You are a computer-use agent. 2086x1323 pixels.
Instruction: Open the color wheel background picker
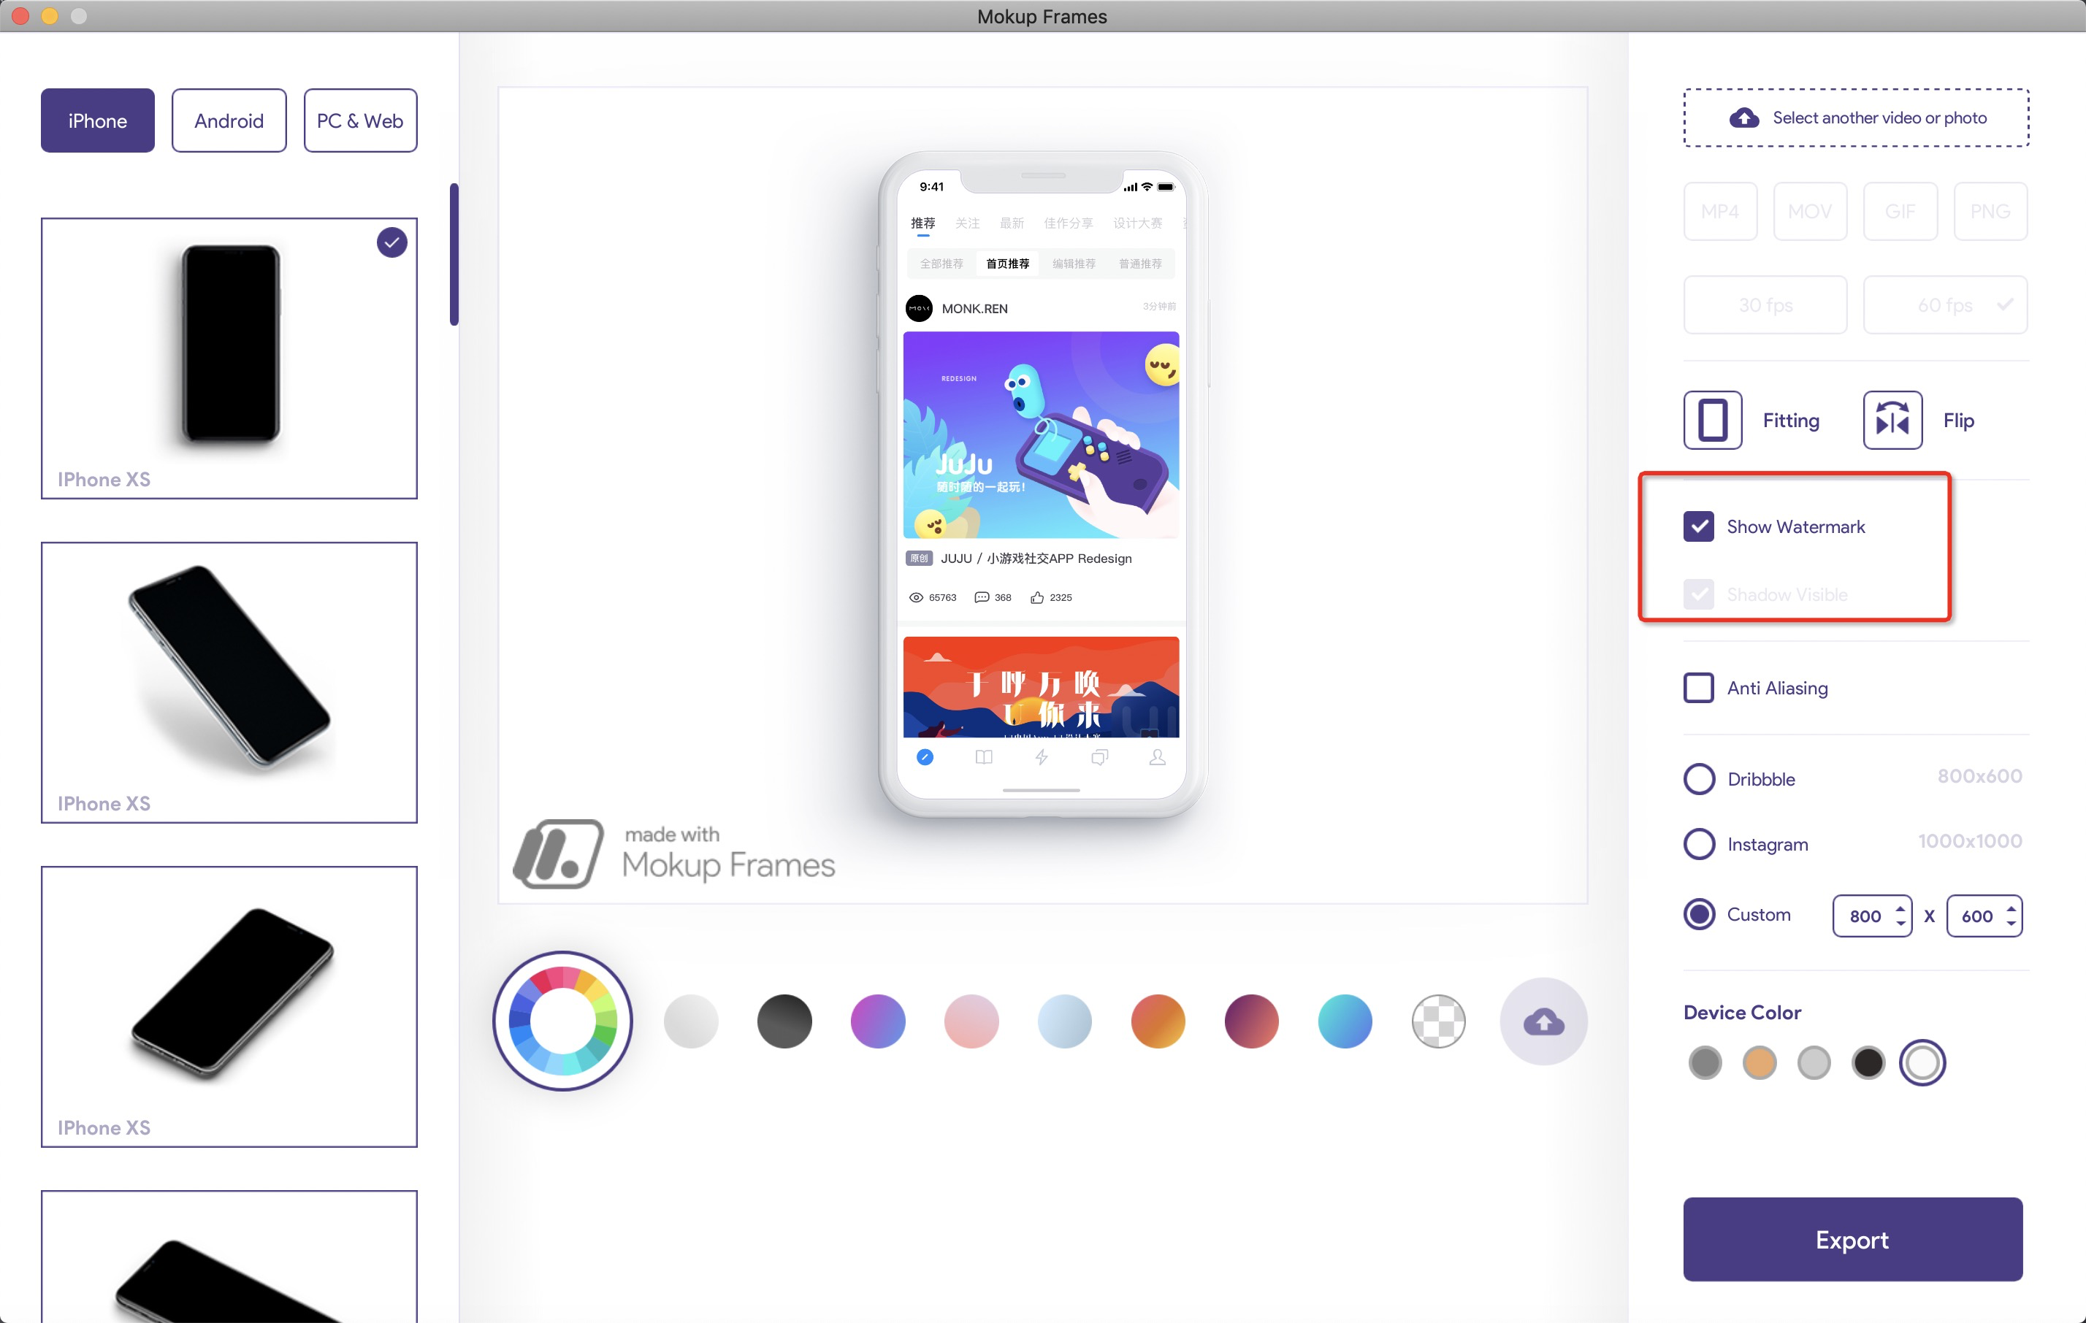point(563,1021)
